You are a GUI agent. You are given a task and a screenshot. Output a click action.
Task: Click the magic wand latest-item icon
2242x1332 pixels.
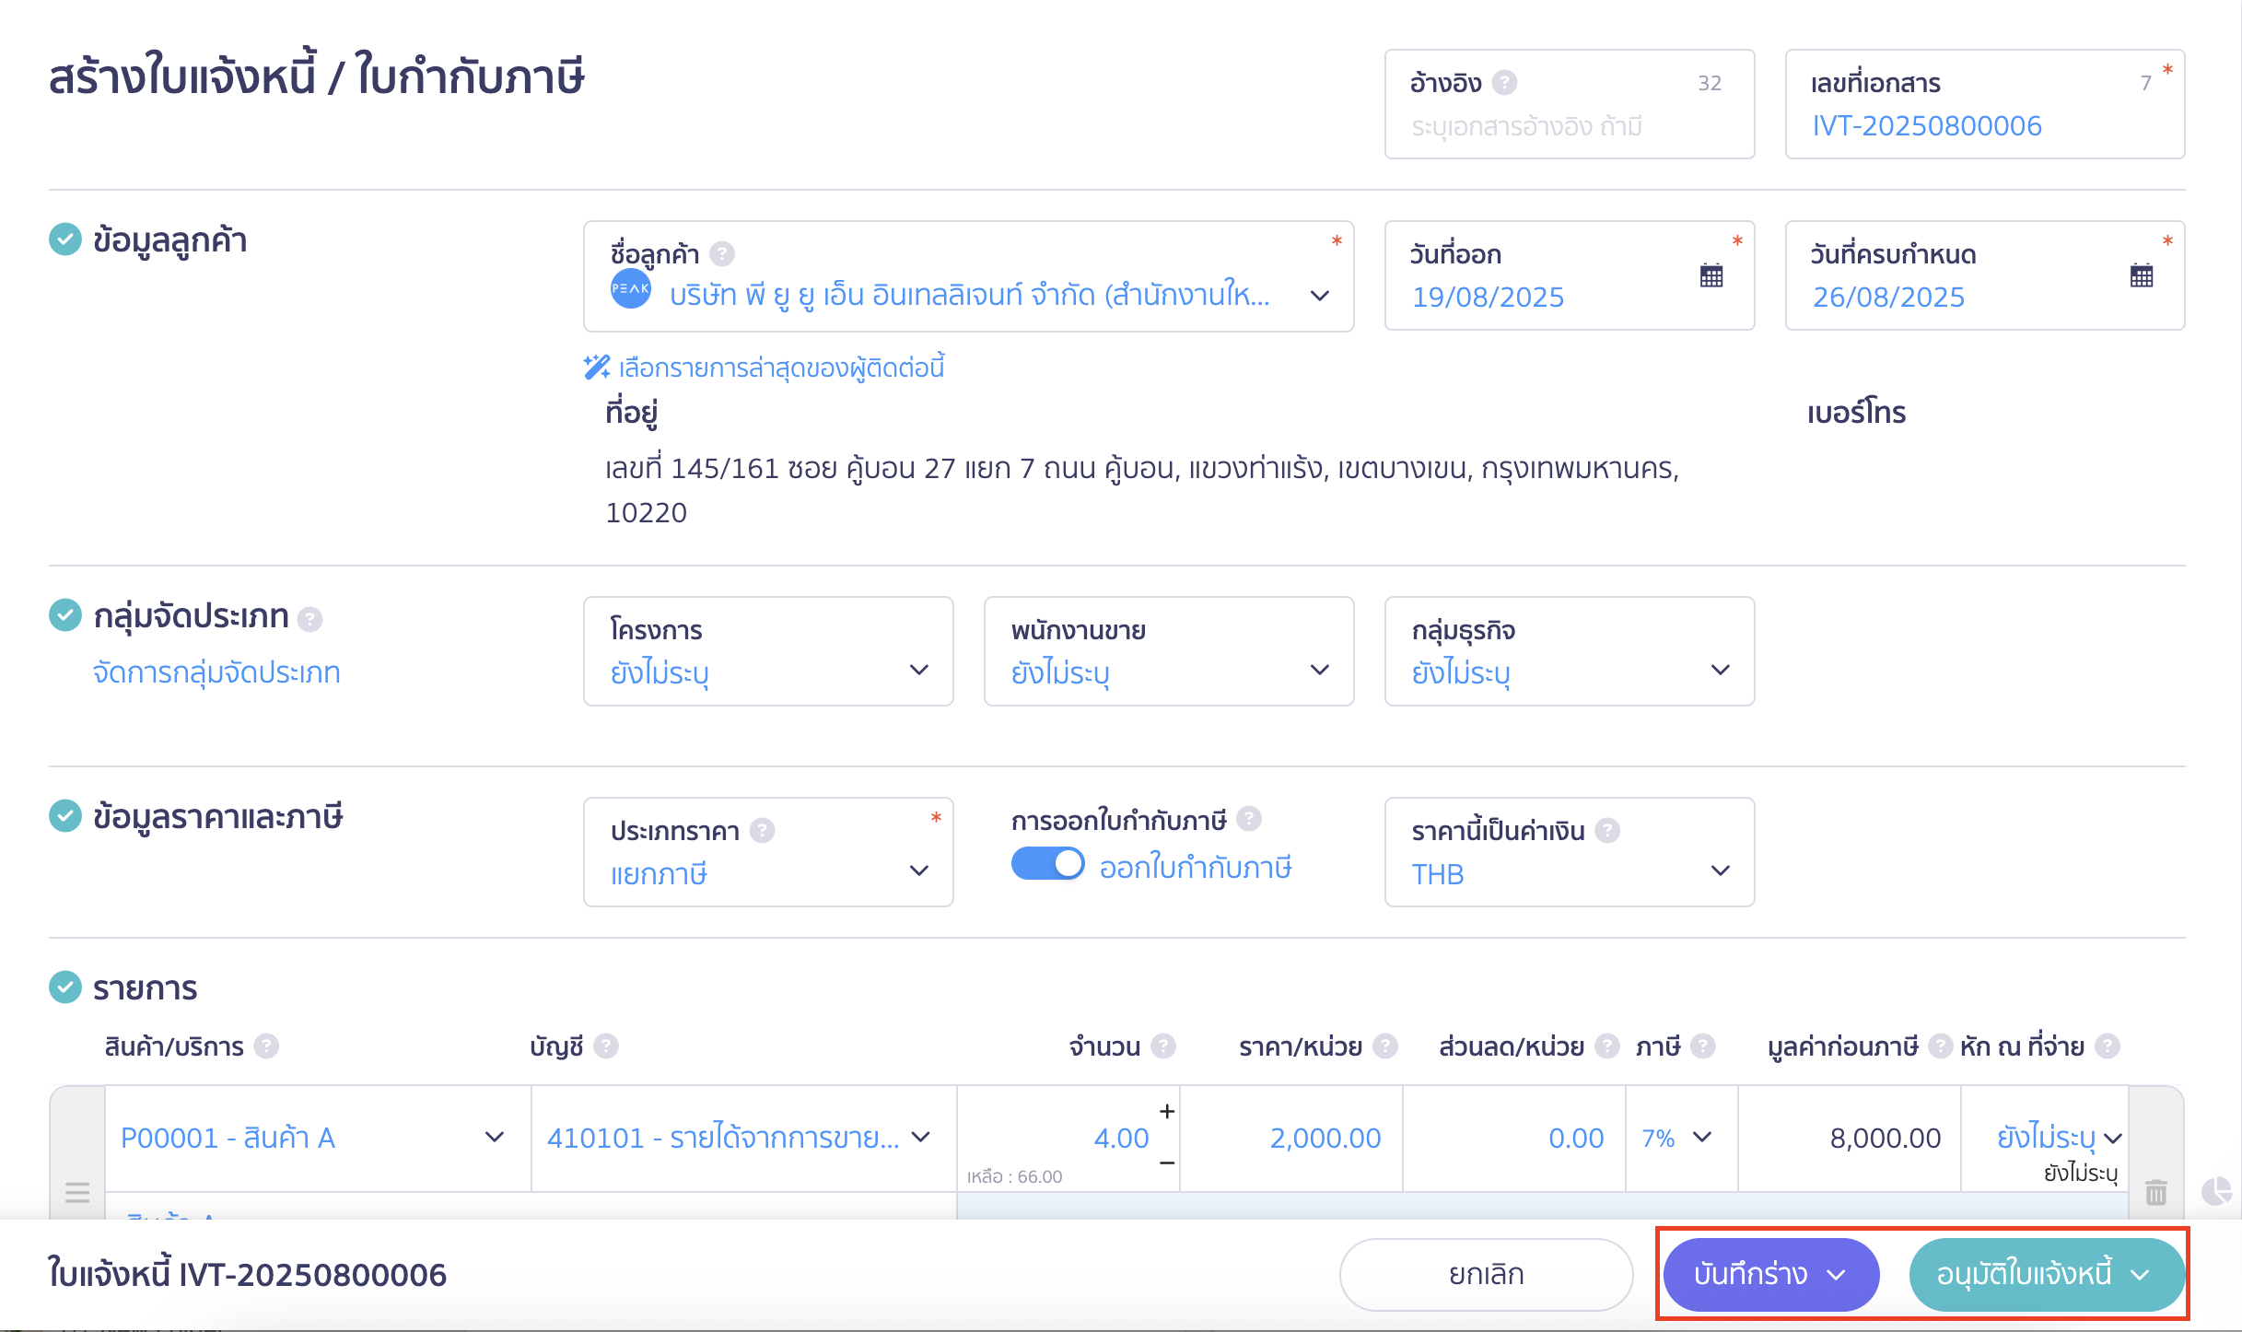[597, 368]
